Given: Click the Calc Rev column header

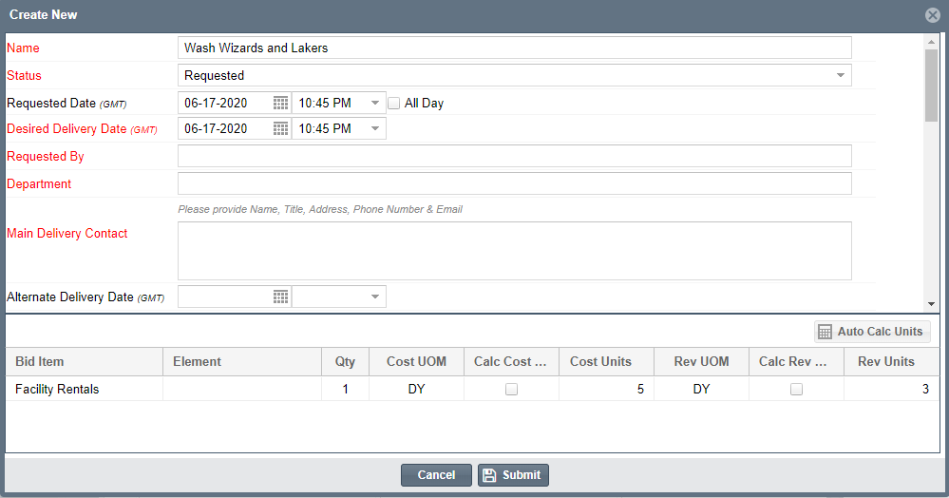Looking at the screenshot, I should click(x=796, y=362).
